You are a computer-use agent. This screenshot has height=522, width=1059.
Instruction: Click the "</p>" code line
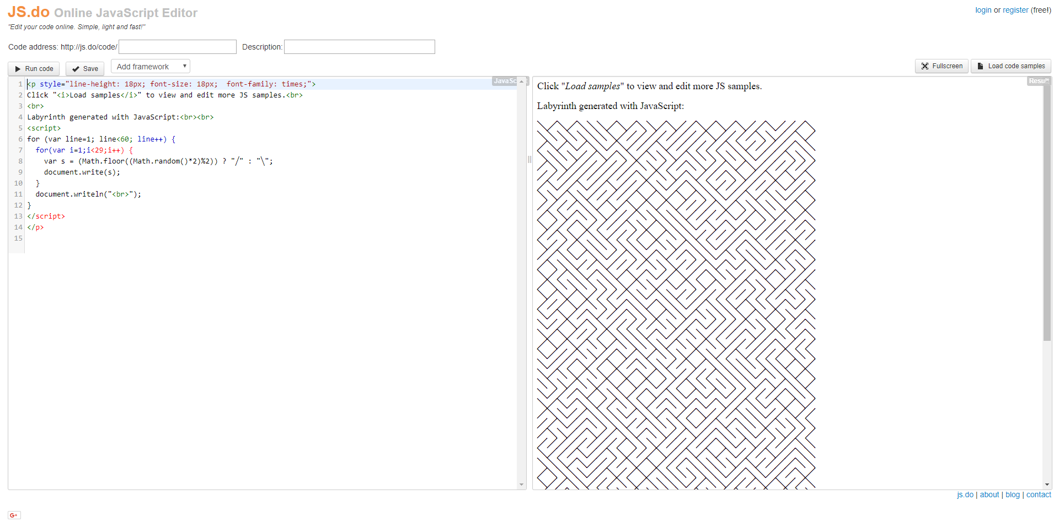35,227
